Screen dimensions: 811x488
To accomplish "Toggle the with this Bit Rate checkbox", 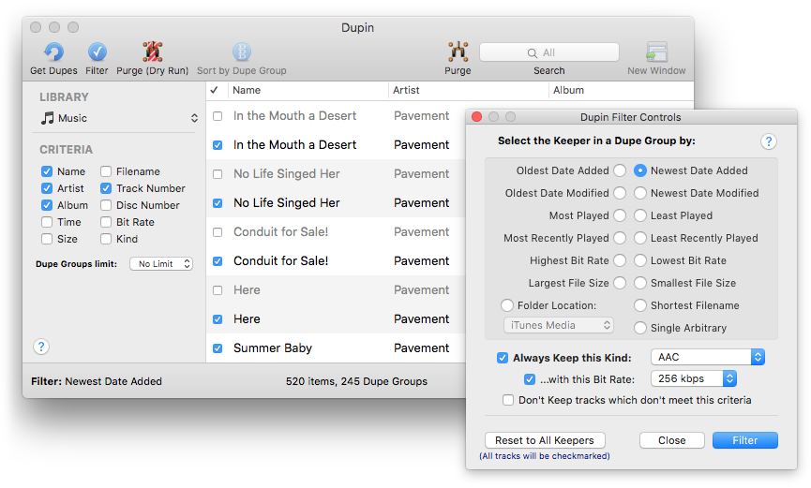I will coord(529,379).
